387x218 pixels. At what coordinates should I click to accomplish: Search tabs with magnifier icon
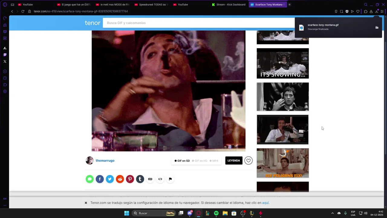[x=366, y=5]
